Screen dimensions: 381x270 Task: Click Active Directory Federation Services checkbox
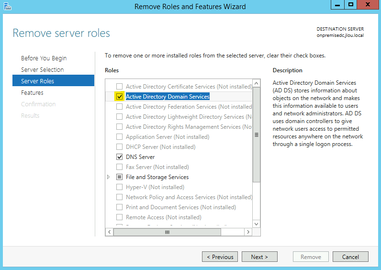click(x=119, y=106)
